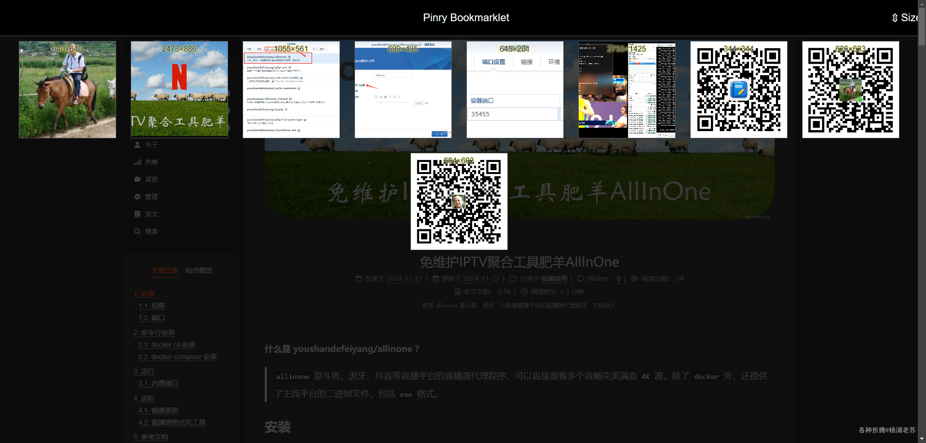Jump to 4. 进阶 section
This screenshot has width=926, height=443.
144,398
